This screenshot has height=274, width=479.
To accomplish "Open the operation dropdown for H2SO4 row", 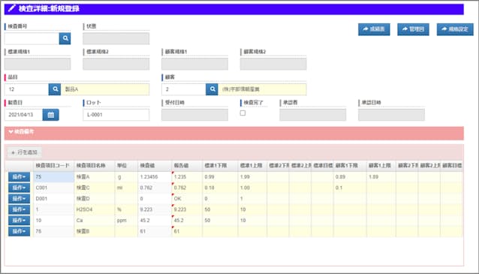I will click(x=19, y=209).
